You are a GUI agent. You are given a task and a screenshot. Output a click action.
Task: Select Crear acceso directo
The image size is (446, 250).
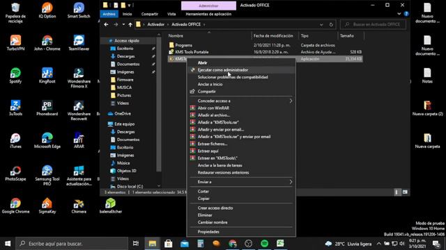pos(241,208)
